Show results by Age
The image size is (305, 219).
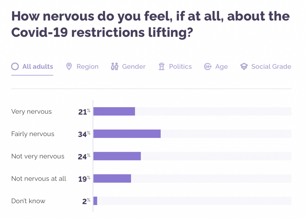pos(221,67)
